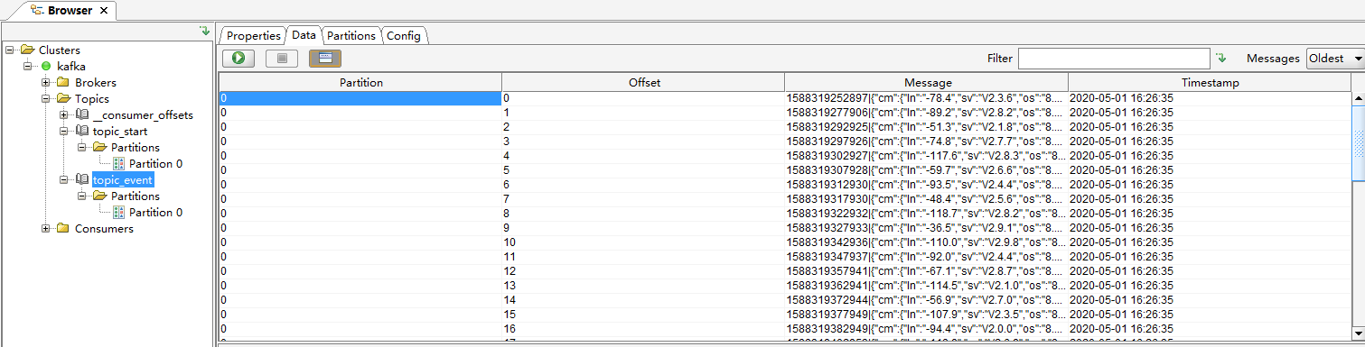Click __consumer_offsets topic icon
The image size is (1365, 347).
point(82,115)
